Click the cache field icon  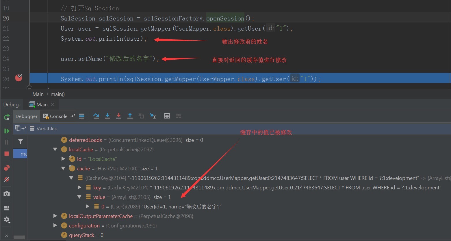pyautogui.click(x=72, y=168)
